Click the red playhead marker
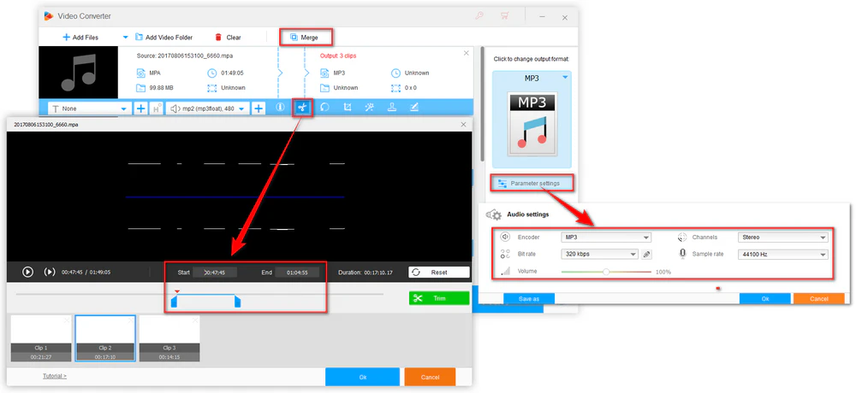Screen dimensions: 856x393 (175, 291)
